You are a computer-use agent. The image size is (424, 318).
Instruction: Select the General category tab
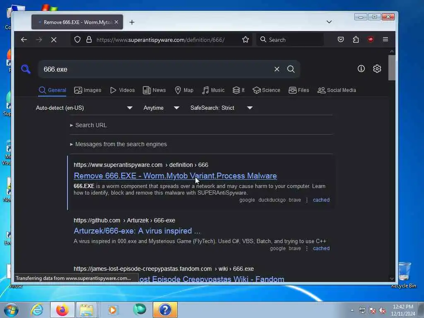click(52, 90)
